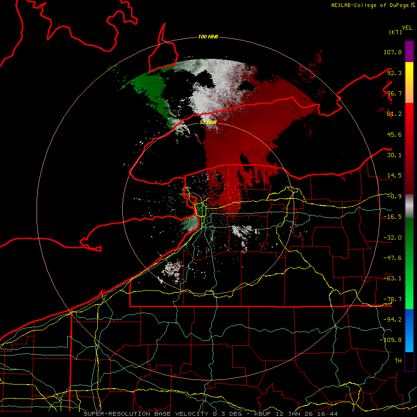Click the blue segment of velocity color bar
The image size is (417, 417).
coord(409,330)
